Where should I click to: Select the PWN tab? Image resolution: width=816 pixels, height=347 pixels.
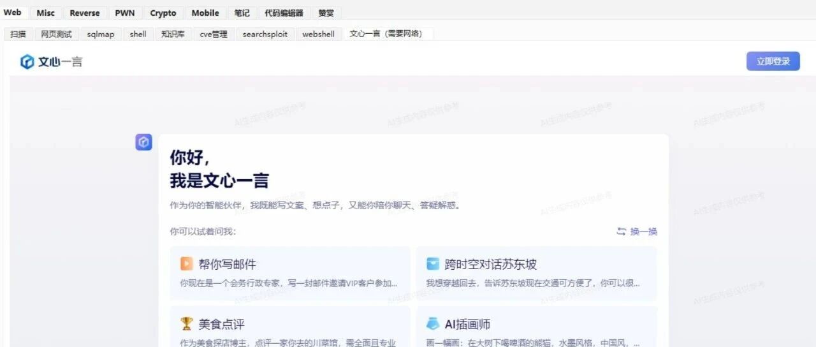tap(125, 13)
